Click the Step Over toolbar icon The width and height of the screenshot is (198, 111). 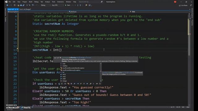80,5
